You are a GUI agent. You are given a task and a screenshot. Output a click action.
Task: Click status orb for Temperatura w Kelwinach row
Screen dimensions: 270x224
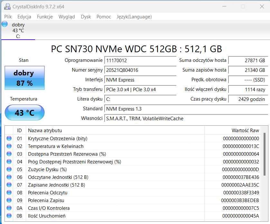tap(9, 146)
